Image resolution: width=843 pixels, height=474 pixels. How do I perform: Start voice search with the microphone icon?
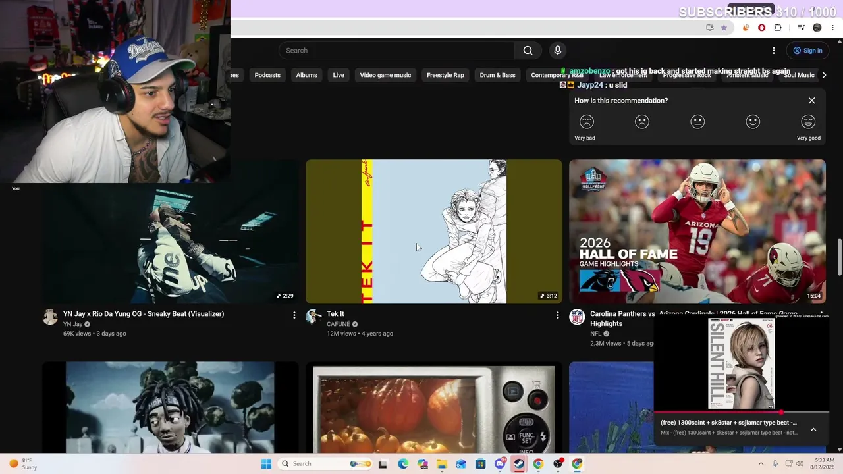(x=558, y=51)
